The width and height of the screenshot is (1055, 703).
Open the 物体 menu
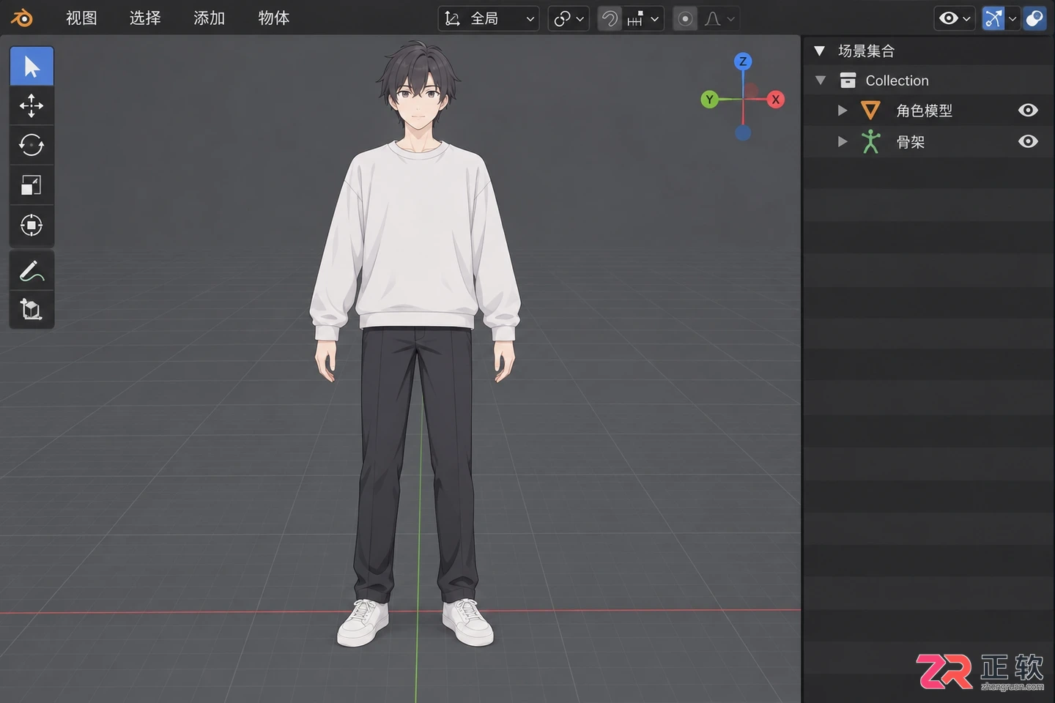coord(274,18)
